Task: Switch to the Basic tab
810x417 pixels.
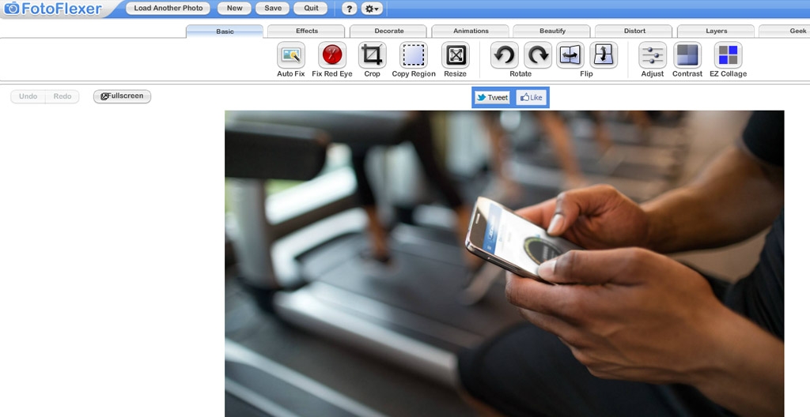Action: pos(225,32)
